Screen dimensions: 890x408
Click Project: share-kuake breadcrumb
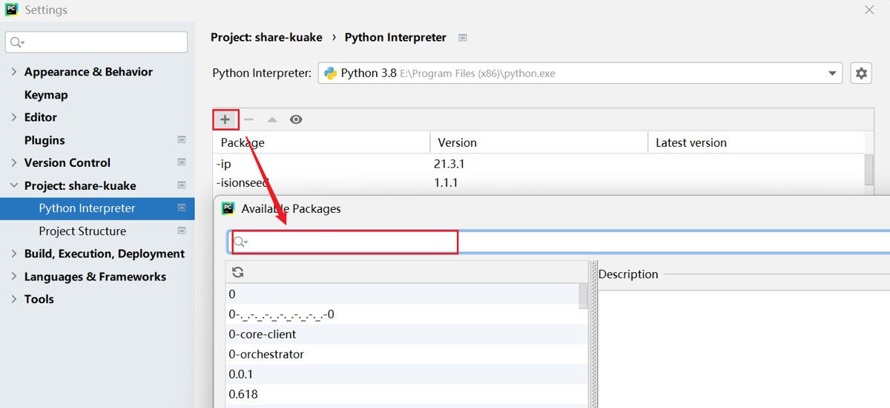[267, 37]
